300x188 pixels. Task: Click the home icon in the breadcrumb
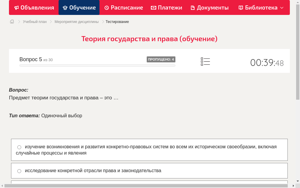point(12,21)
